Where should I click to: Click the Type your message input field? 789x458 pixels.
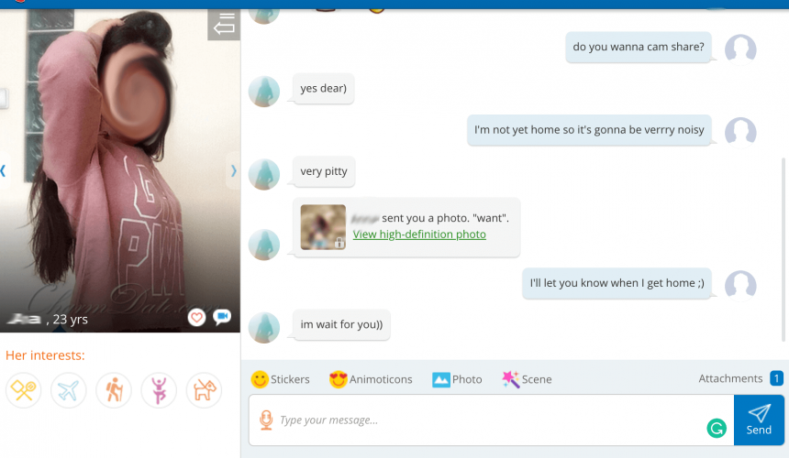pyautogui.click(x=486, y=420)
